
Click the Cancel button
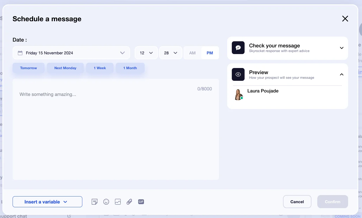[x=297, y=202]
